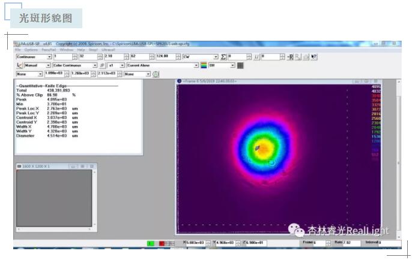Open the CW trigger dropdown
Viewport: 412px width, 263px height.
pos(217,56)
